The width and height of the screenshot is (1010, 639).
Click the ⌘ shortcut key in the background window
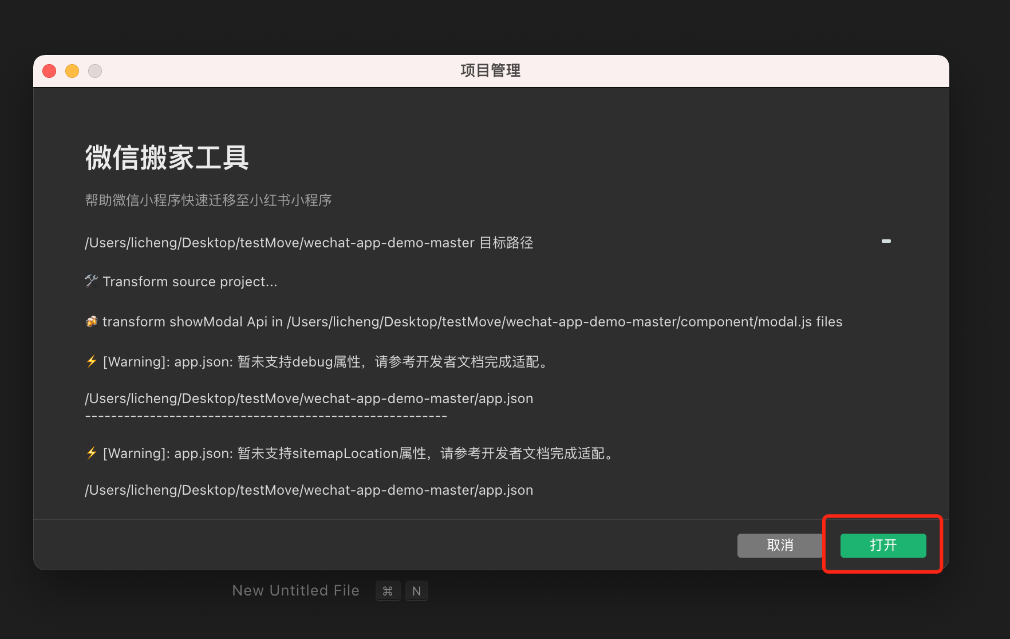tap(388, 591)
